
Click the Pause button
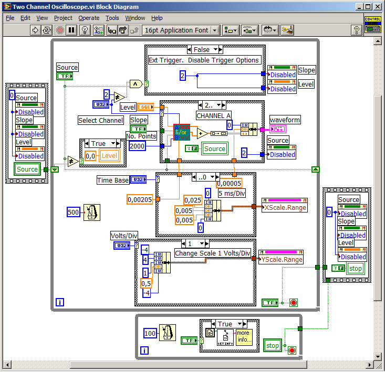(x=71, y=30)
